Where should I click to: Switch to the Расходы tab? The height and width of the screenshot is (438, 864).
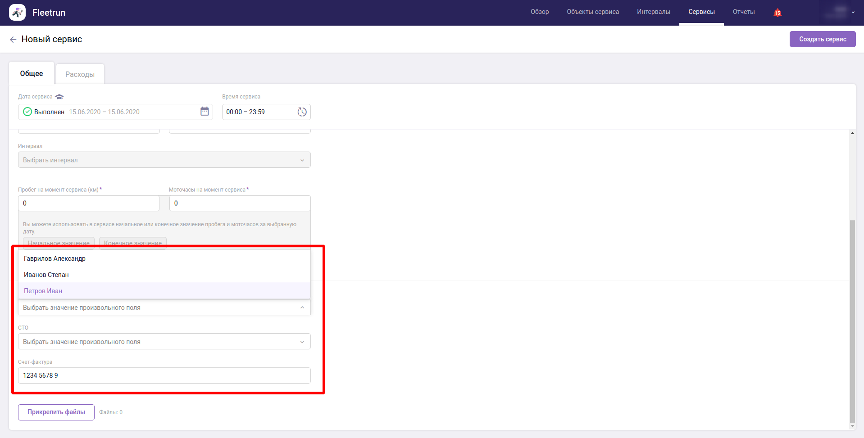[x=80, y=74]
